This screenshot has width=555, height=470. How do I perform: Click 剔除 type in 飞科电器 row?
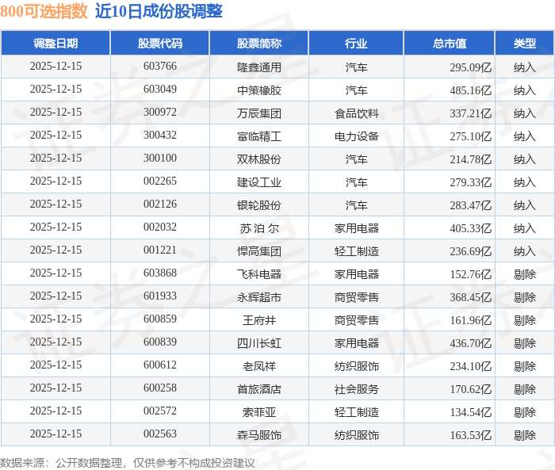coord(525,274)
